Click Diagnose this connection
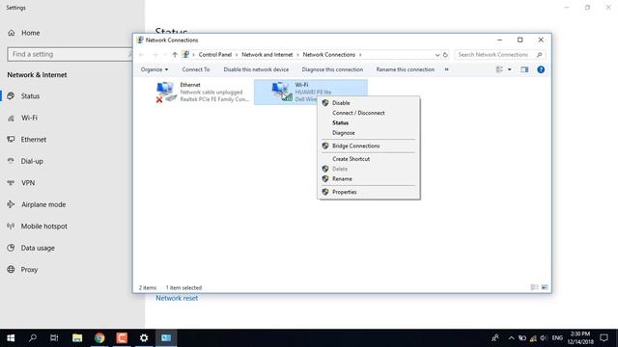This screenshot has height=347, width=618. tap(332, 69)
